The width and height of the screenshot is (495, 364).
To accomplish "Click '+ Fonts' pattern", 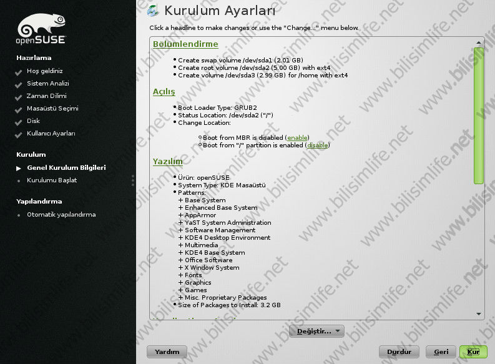I will click(190, 275).
